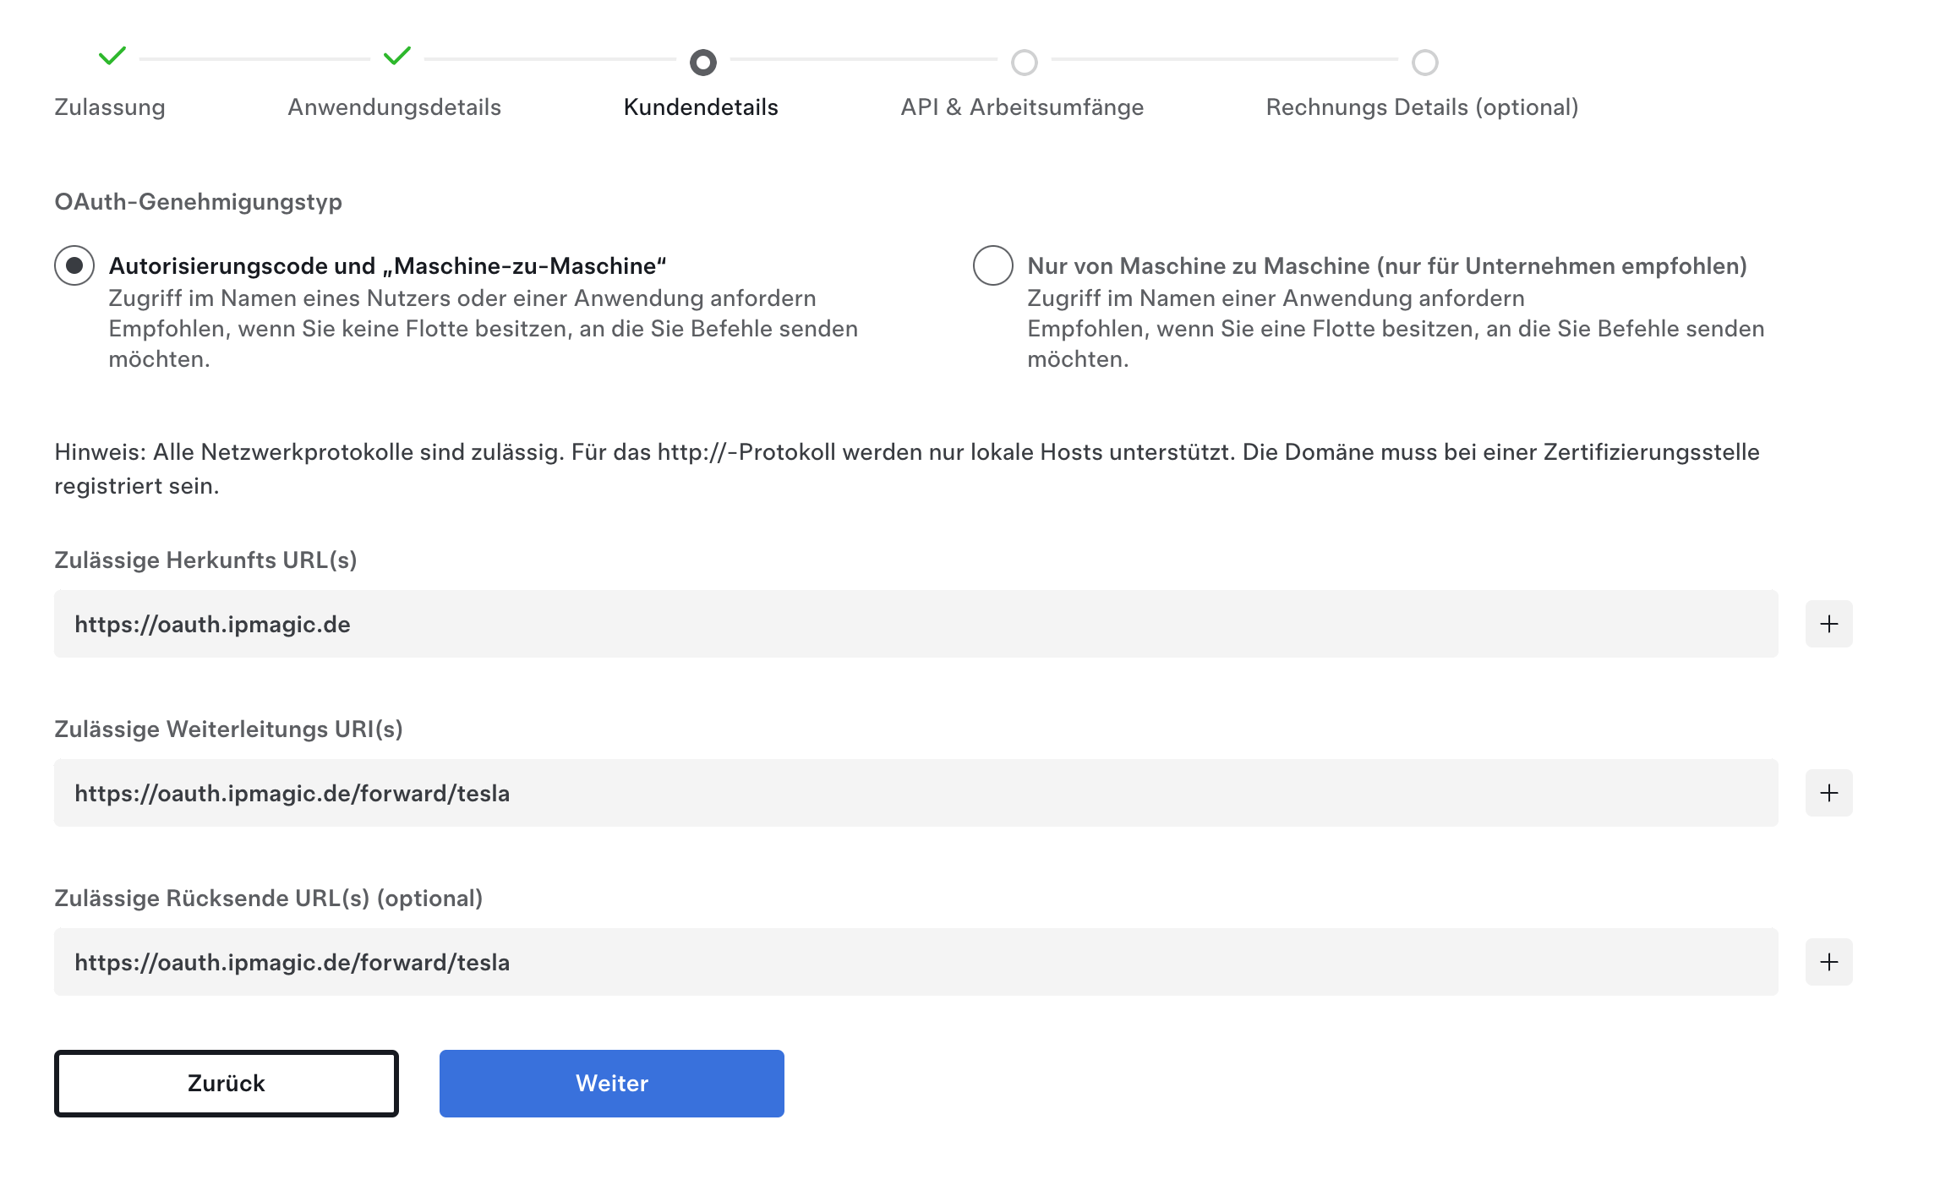Click the Kundendetails step circle indicator
Screen dimensions: 1951x1180
coord(702,62)
